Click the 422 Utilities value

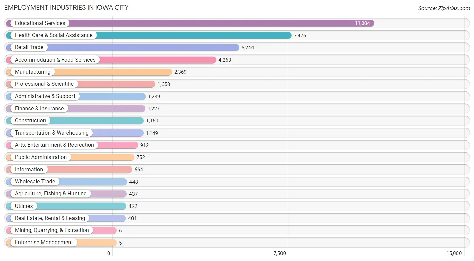tap(133, 206)
